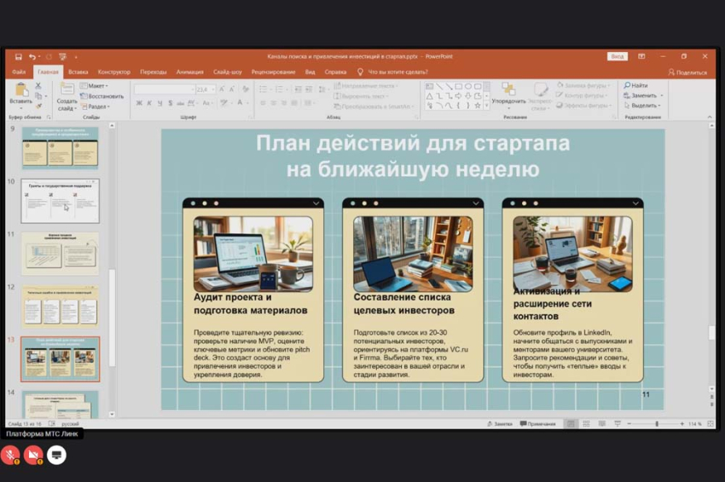Select the rectangle shape in shapes gallery

point(458,86)
